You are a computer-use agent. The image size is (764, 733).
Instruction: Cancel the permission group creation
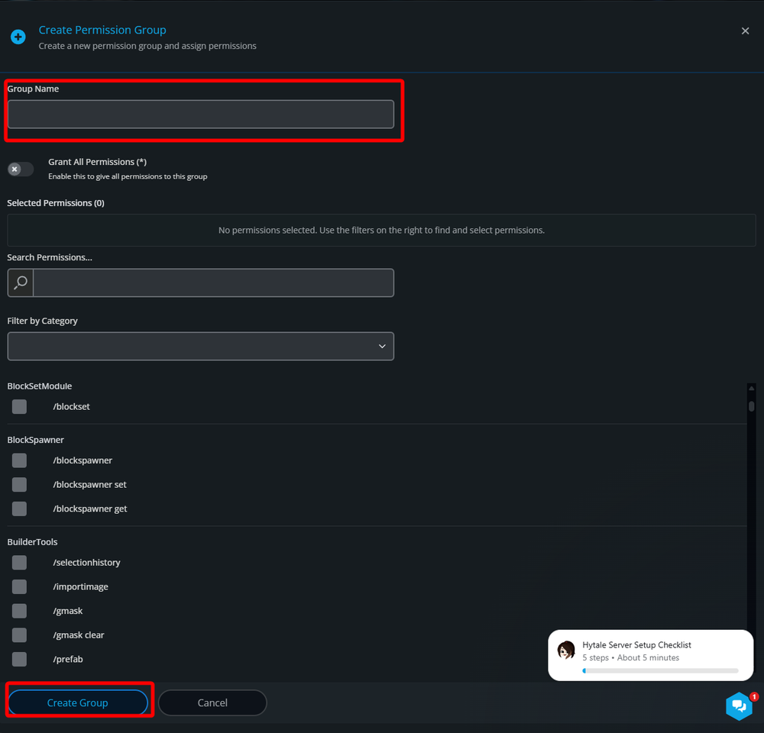point(212,702)
